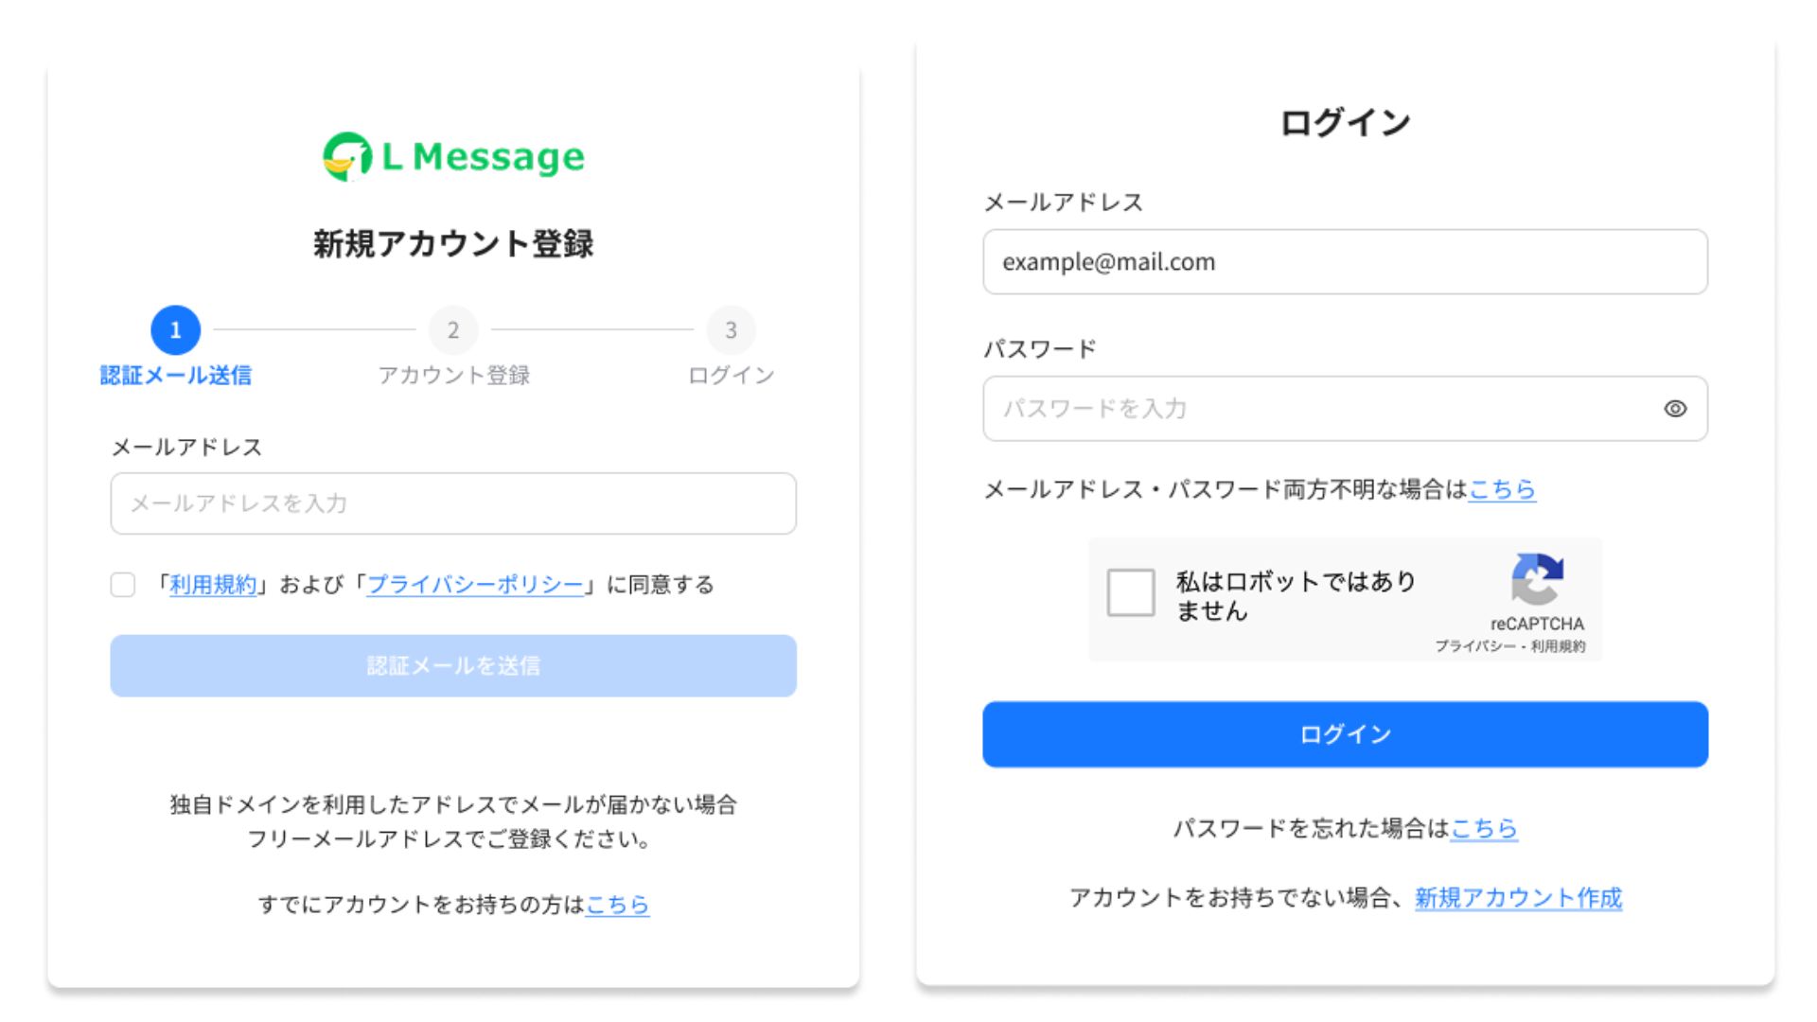Click the reCAPTCHA logo icon
Image resolution: width=1817 pixels, height=1022 pixels.
(x=1537, y=579)
